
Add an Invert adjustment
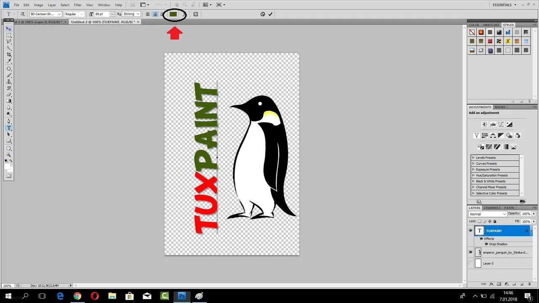480,147
